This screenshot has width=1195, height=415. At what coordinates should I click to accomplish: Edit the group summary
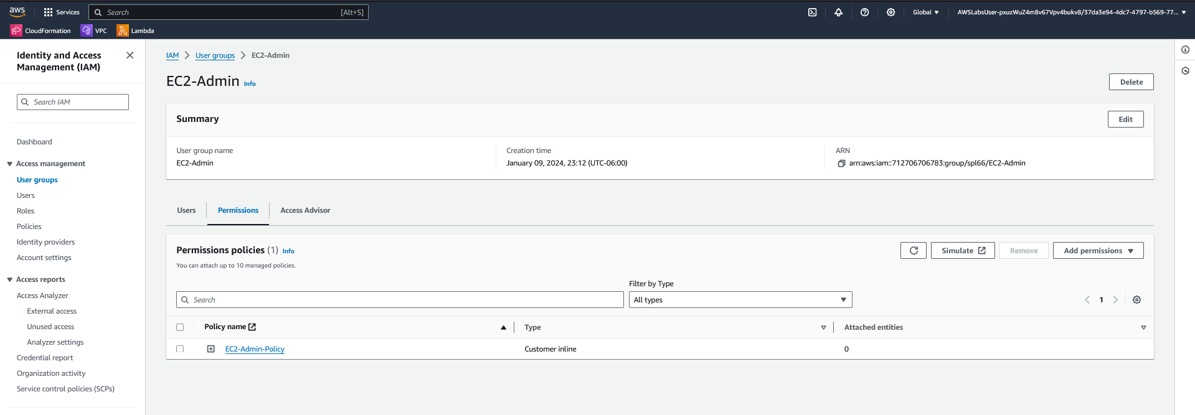pyautogui.click(x=1125, y=119)
